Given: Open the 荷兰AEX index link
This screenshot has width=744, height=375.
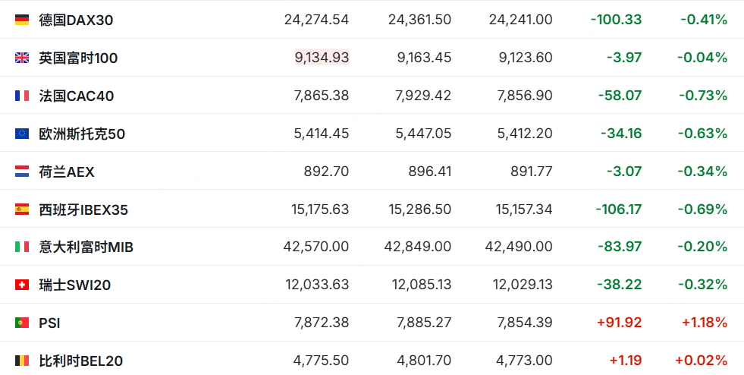Looking at the screenshot, I should [x=67, y=172].
